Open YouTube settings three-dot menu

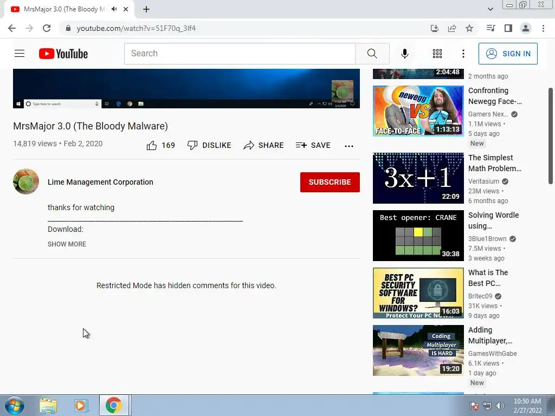tap(463, 54)
